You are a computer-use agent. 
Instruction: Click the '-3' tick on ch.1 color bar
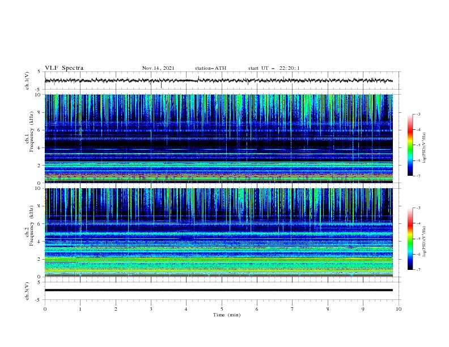pyautogui.click(x=418, y=114)
